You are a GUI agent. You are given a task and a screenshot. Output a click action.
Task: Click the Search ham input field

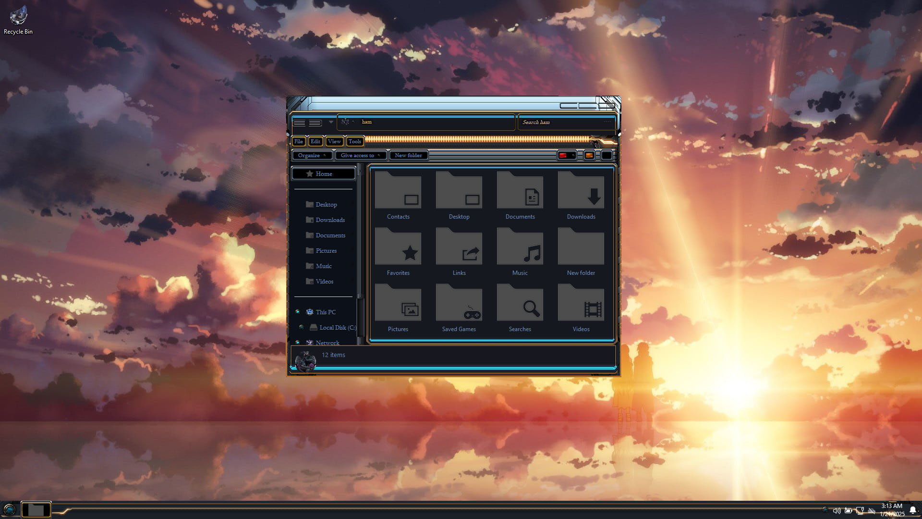(567, 122)
